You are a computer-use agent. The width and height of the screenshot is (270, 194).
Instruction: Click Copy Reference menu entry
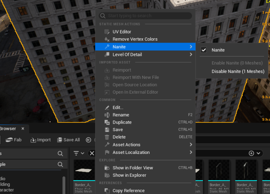coord(128,191)
